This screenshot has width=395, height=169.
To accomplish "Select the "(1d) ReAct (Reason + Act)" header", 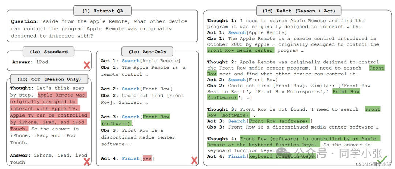I will [x=298, y=11].
